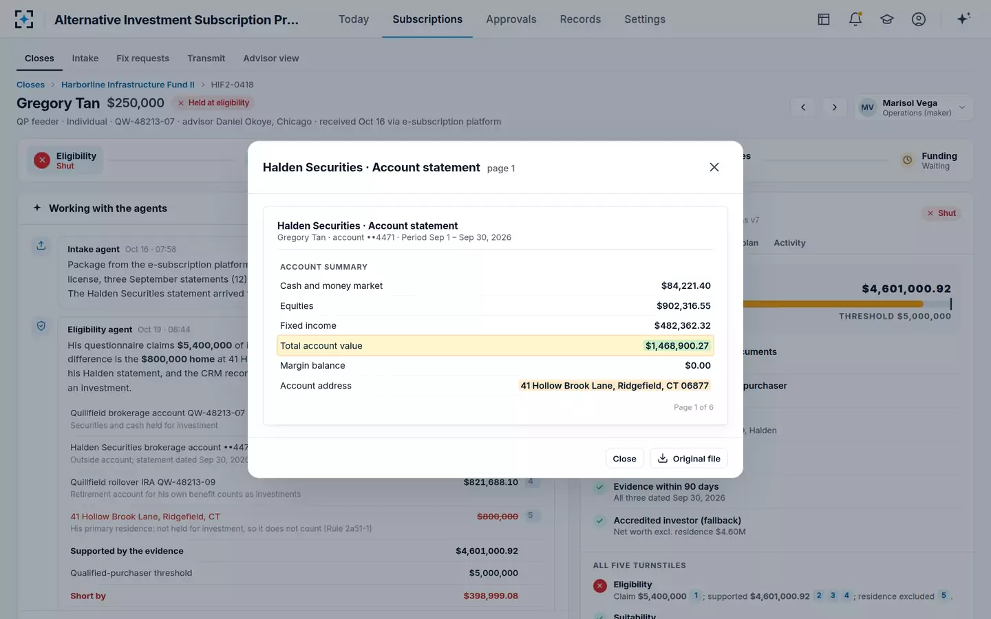Open the user account icon
991x619 pixels.
pyautogui.click(x=919, y=19)
